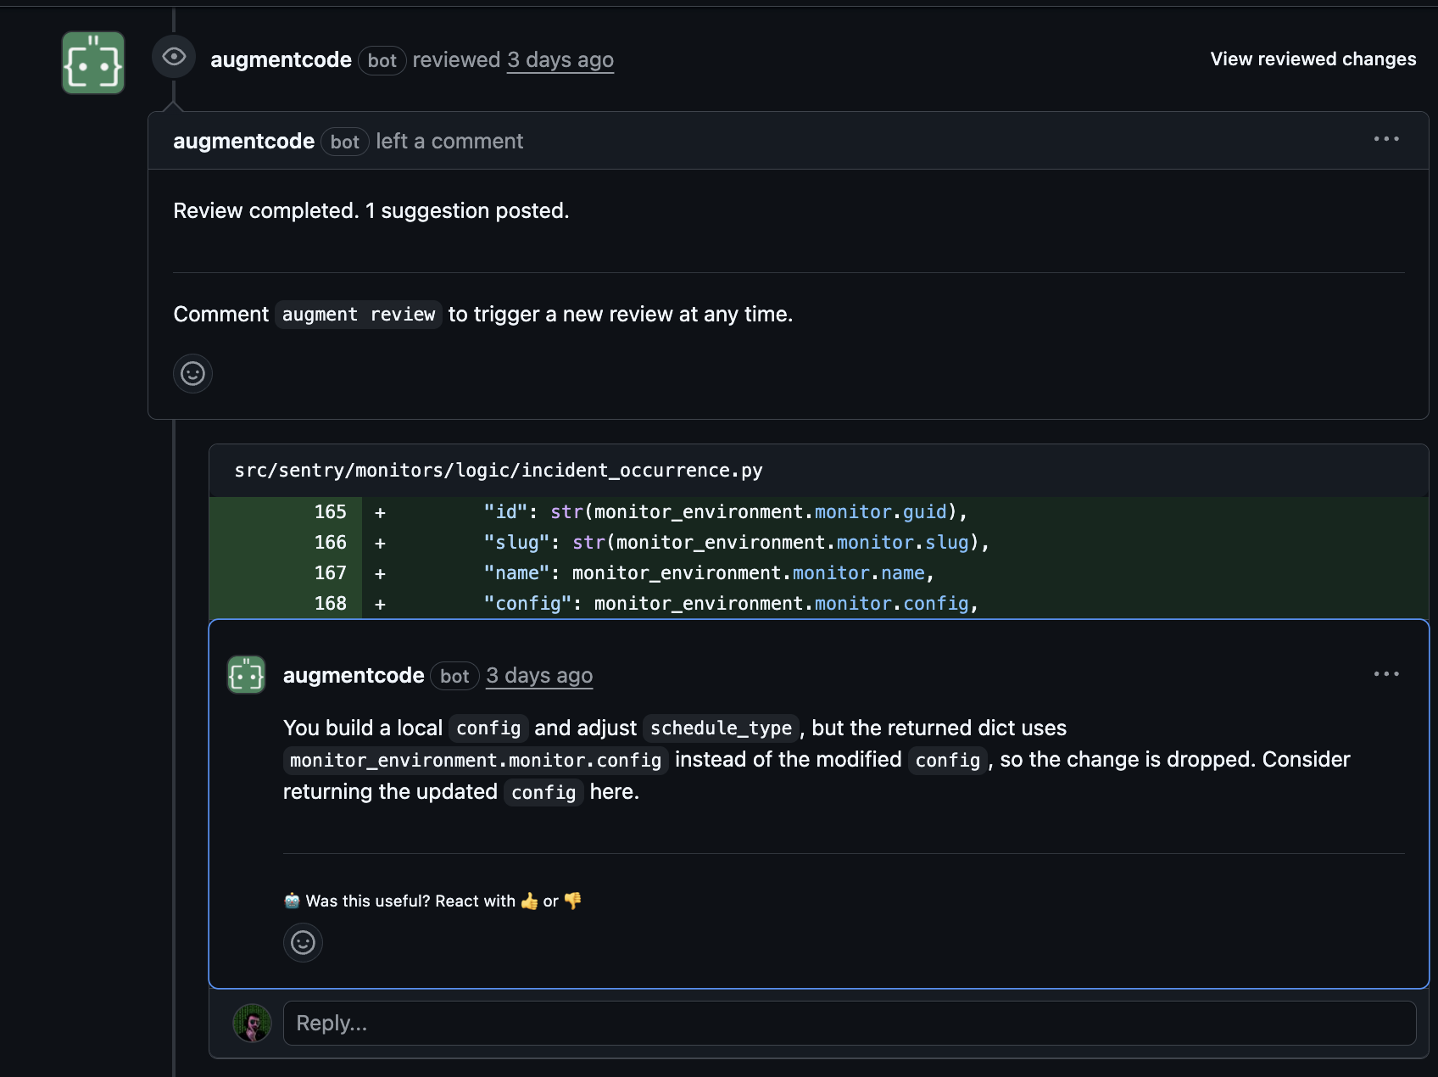Expand options via the comment header ellipsis
The height and width of the screenshot is (1077, 1438).
tap(1386, 139)
